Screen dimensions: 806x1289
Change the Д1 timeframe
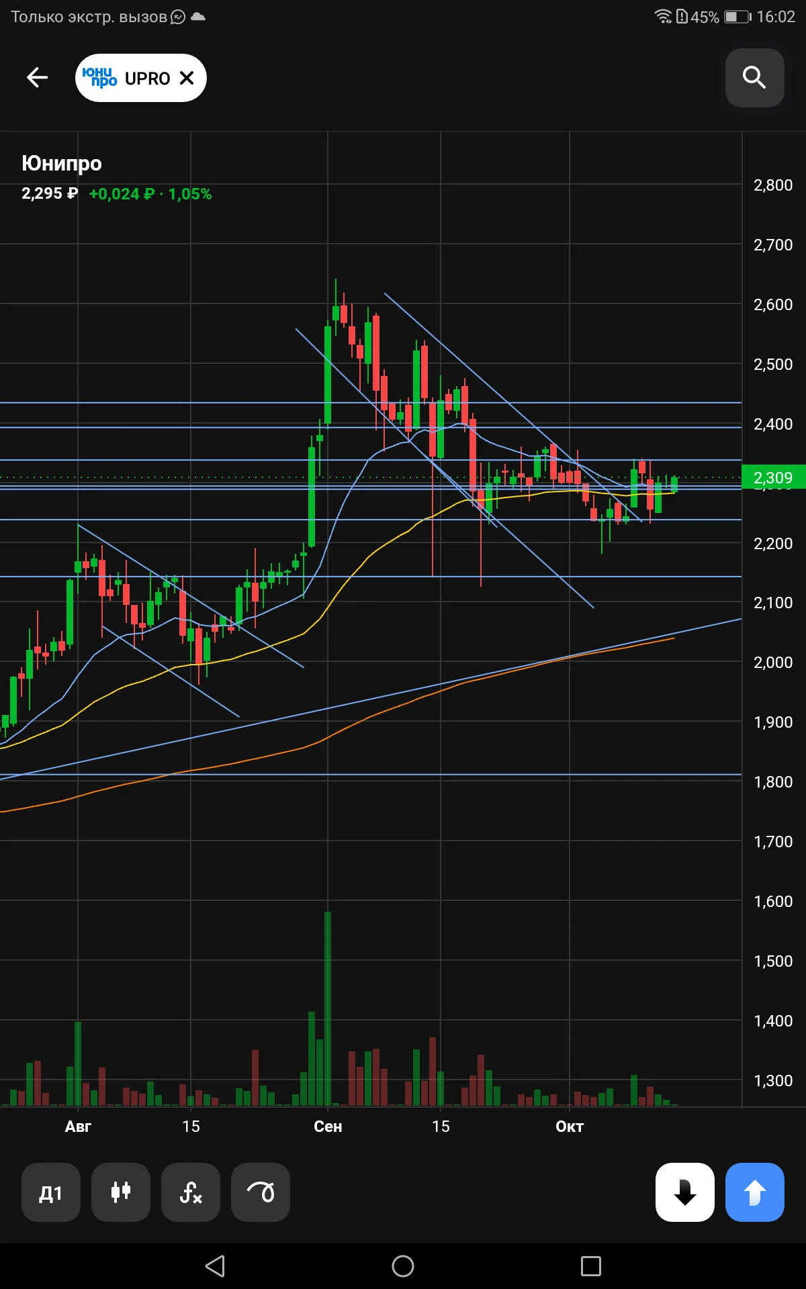51,1192
